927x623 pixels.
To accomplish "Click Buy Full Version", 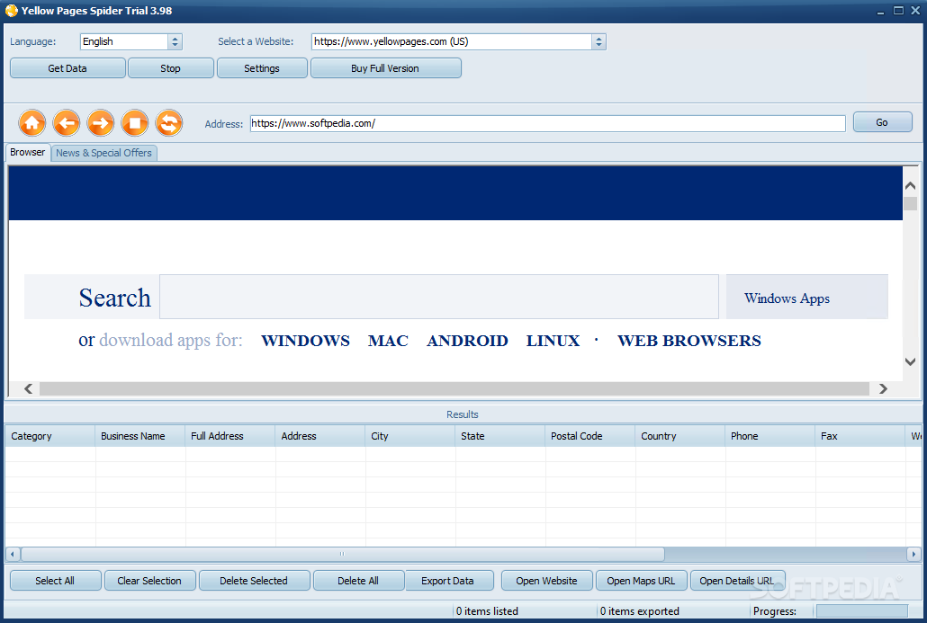I will click(385, 68).
